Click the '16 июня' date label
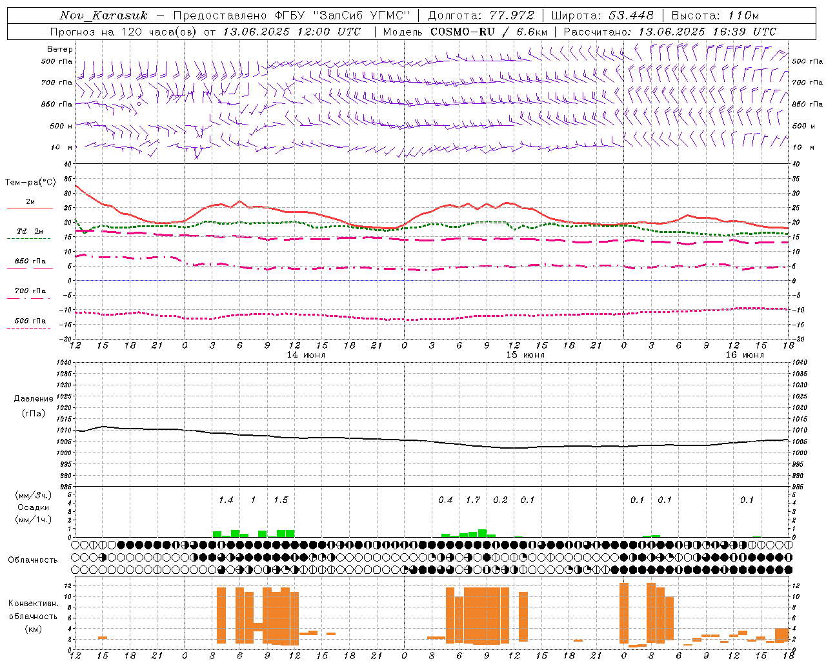This screenshot has width=826, height=661. pyautogui.click(x=745, y=355)
